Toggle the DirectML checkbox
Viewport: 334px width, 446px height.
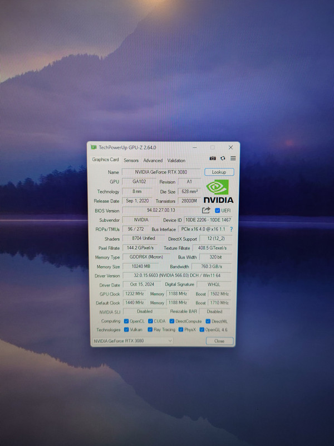pyautogui.click(x=208, y=321)
